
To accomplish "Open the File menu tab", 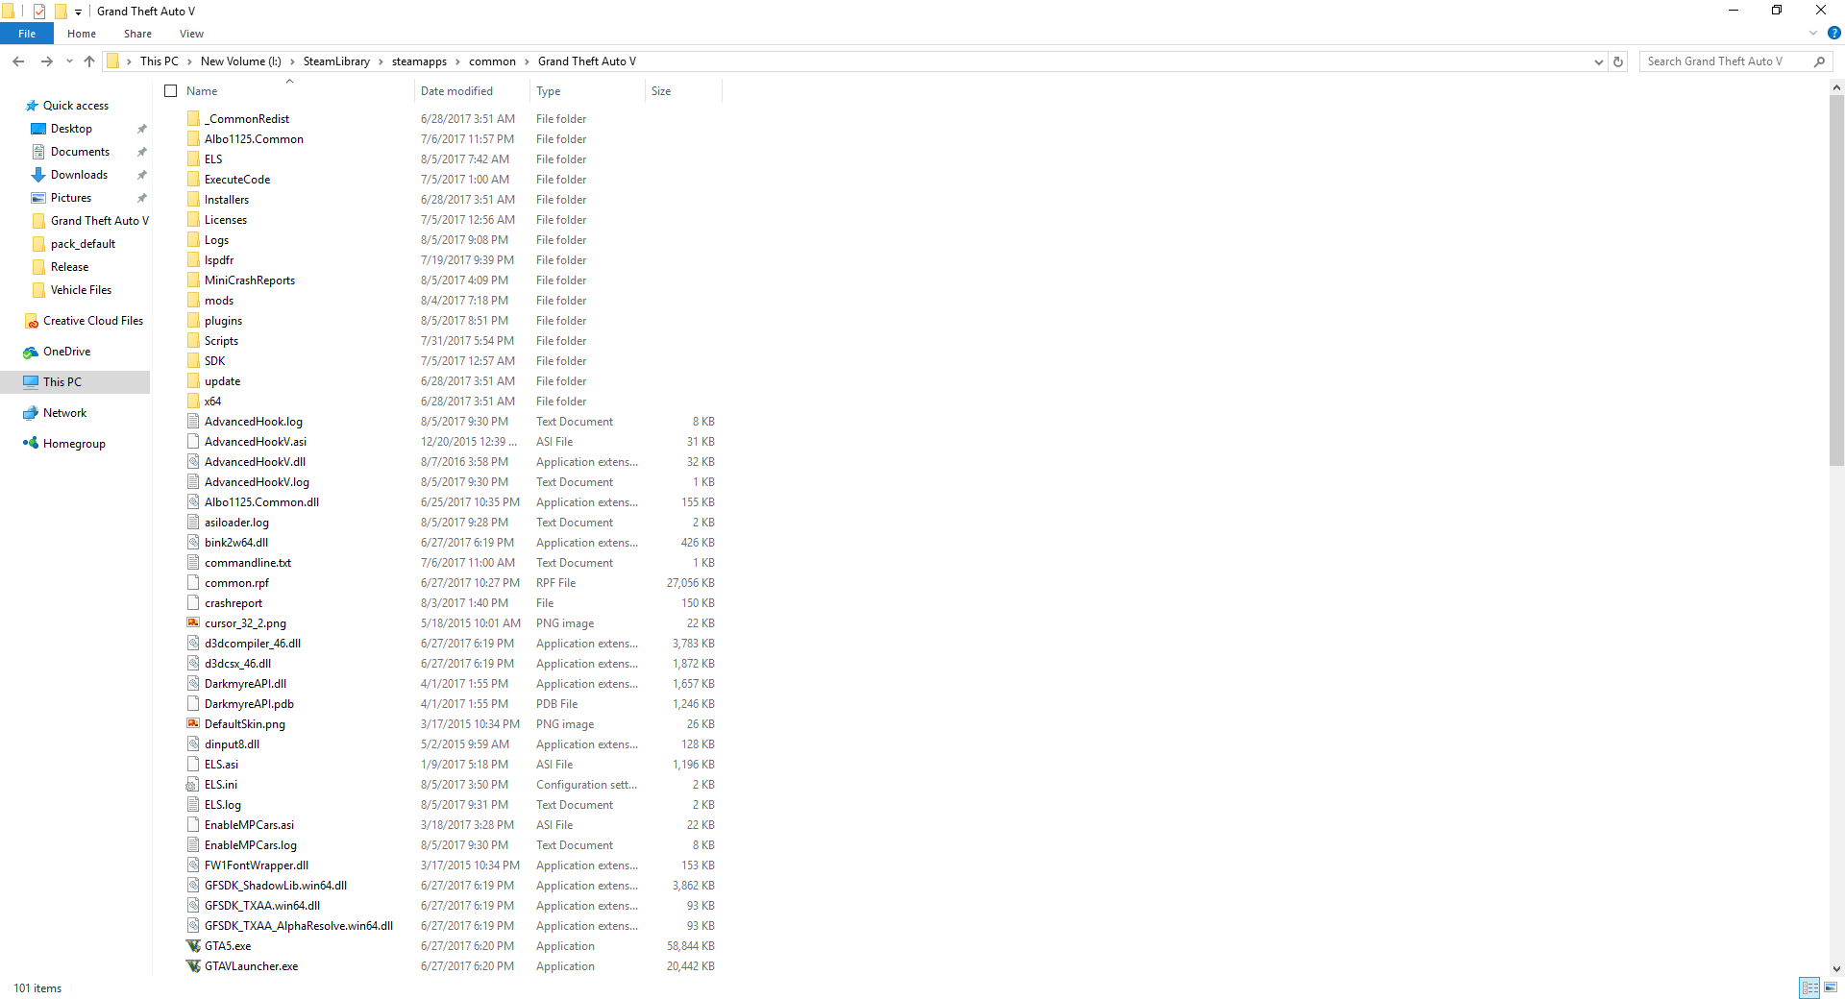I will (27, 34).
